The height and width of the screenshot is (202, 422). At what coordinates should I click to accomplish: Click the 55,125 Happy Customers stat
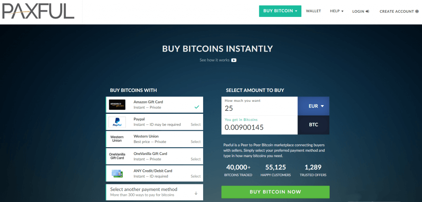click(x=276, y=171)
